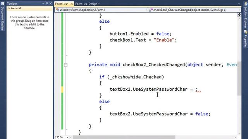The image size is (248, 139).
Task: Click the horizontal scrollbar thumb
Action: (124, 137)
